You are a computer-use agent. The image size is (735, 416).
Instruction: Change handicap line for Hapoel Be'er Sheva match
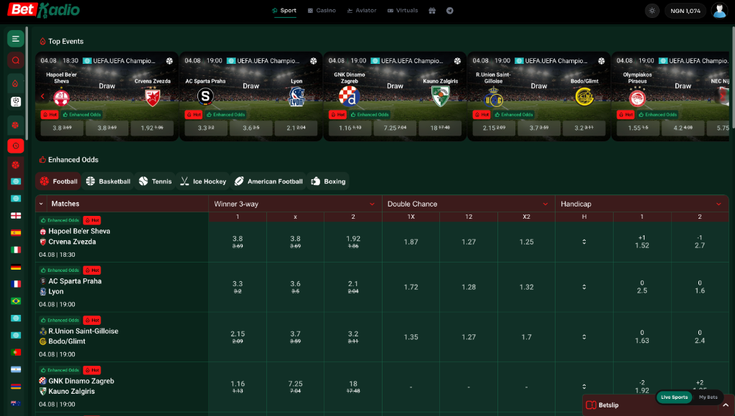click(584, 242)
